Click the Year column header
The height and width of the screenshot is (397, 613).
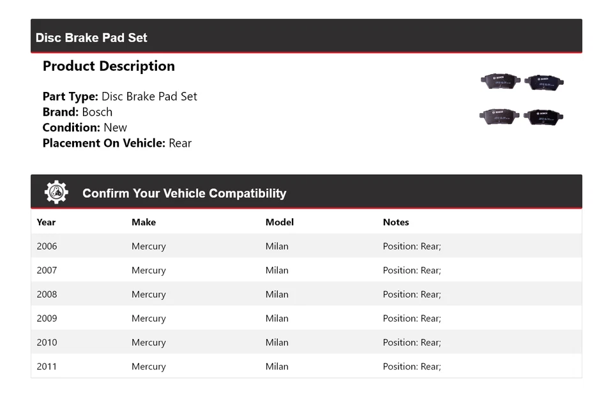click(46, 222)
